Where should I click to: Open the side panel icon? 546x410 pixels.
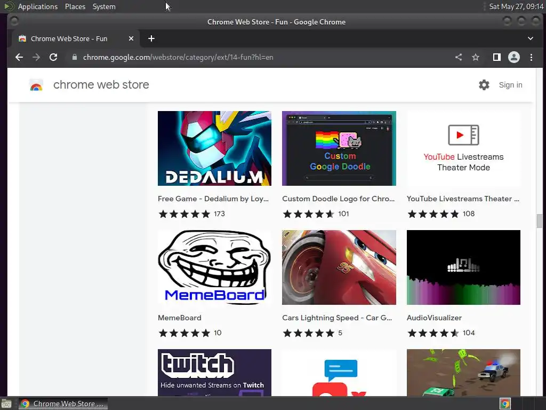pos(497,57)
